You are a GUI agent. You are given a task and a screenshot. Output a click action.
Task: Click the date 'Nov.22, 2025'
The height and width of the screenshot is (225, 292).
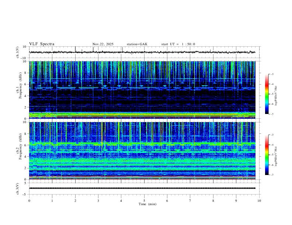point(103,44)
